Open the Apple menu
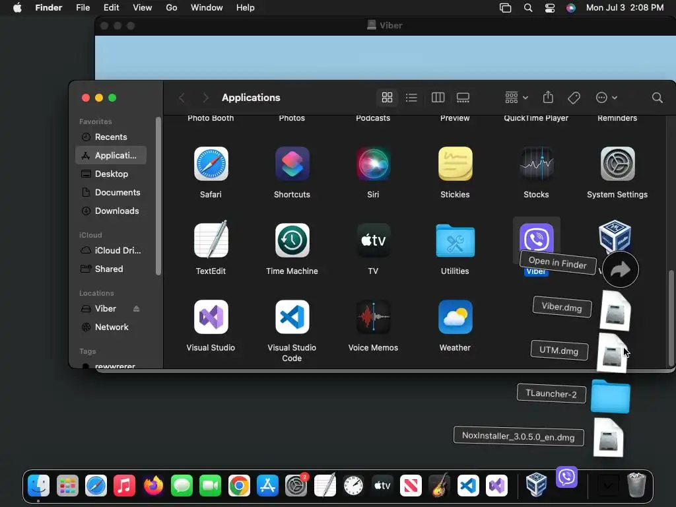This screenshot has width=676, height=507. click(x=17, y=8)
